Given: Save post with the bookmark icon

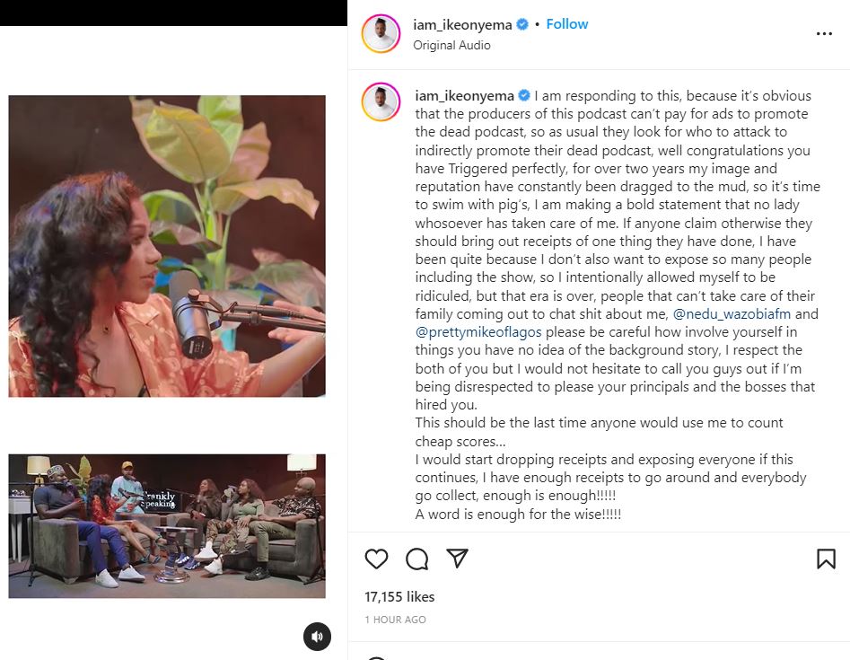Looking at the screenshot, I should coord(826,559).
